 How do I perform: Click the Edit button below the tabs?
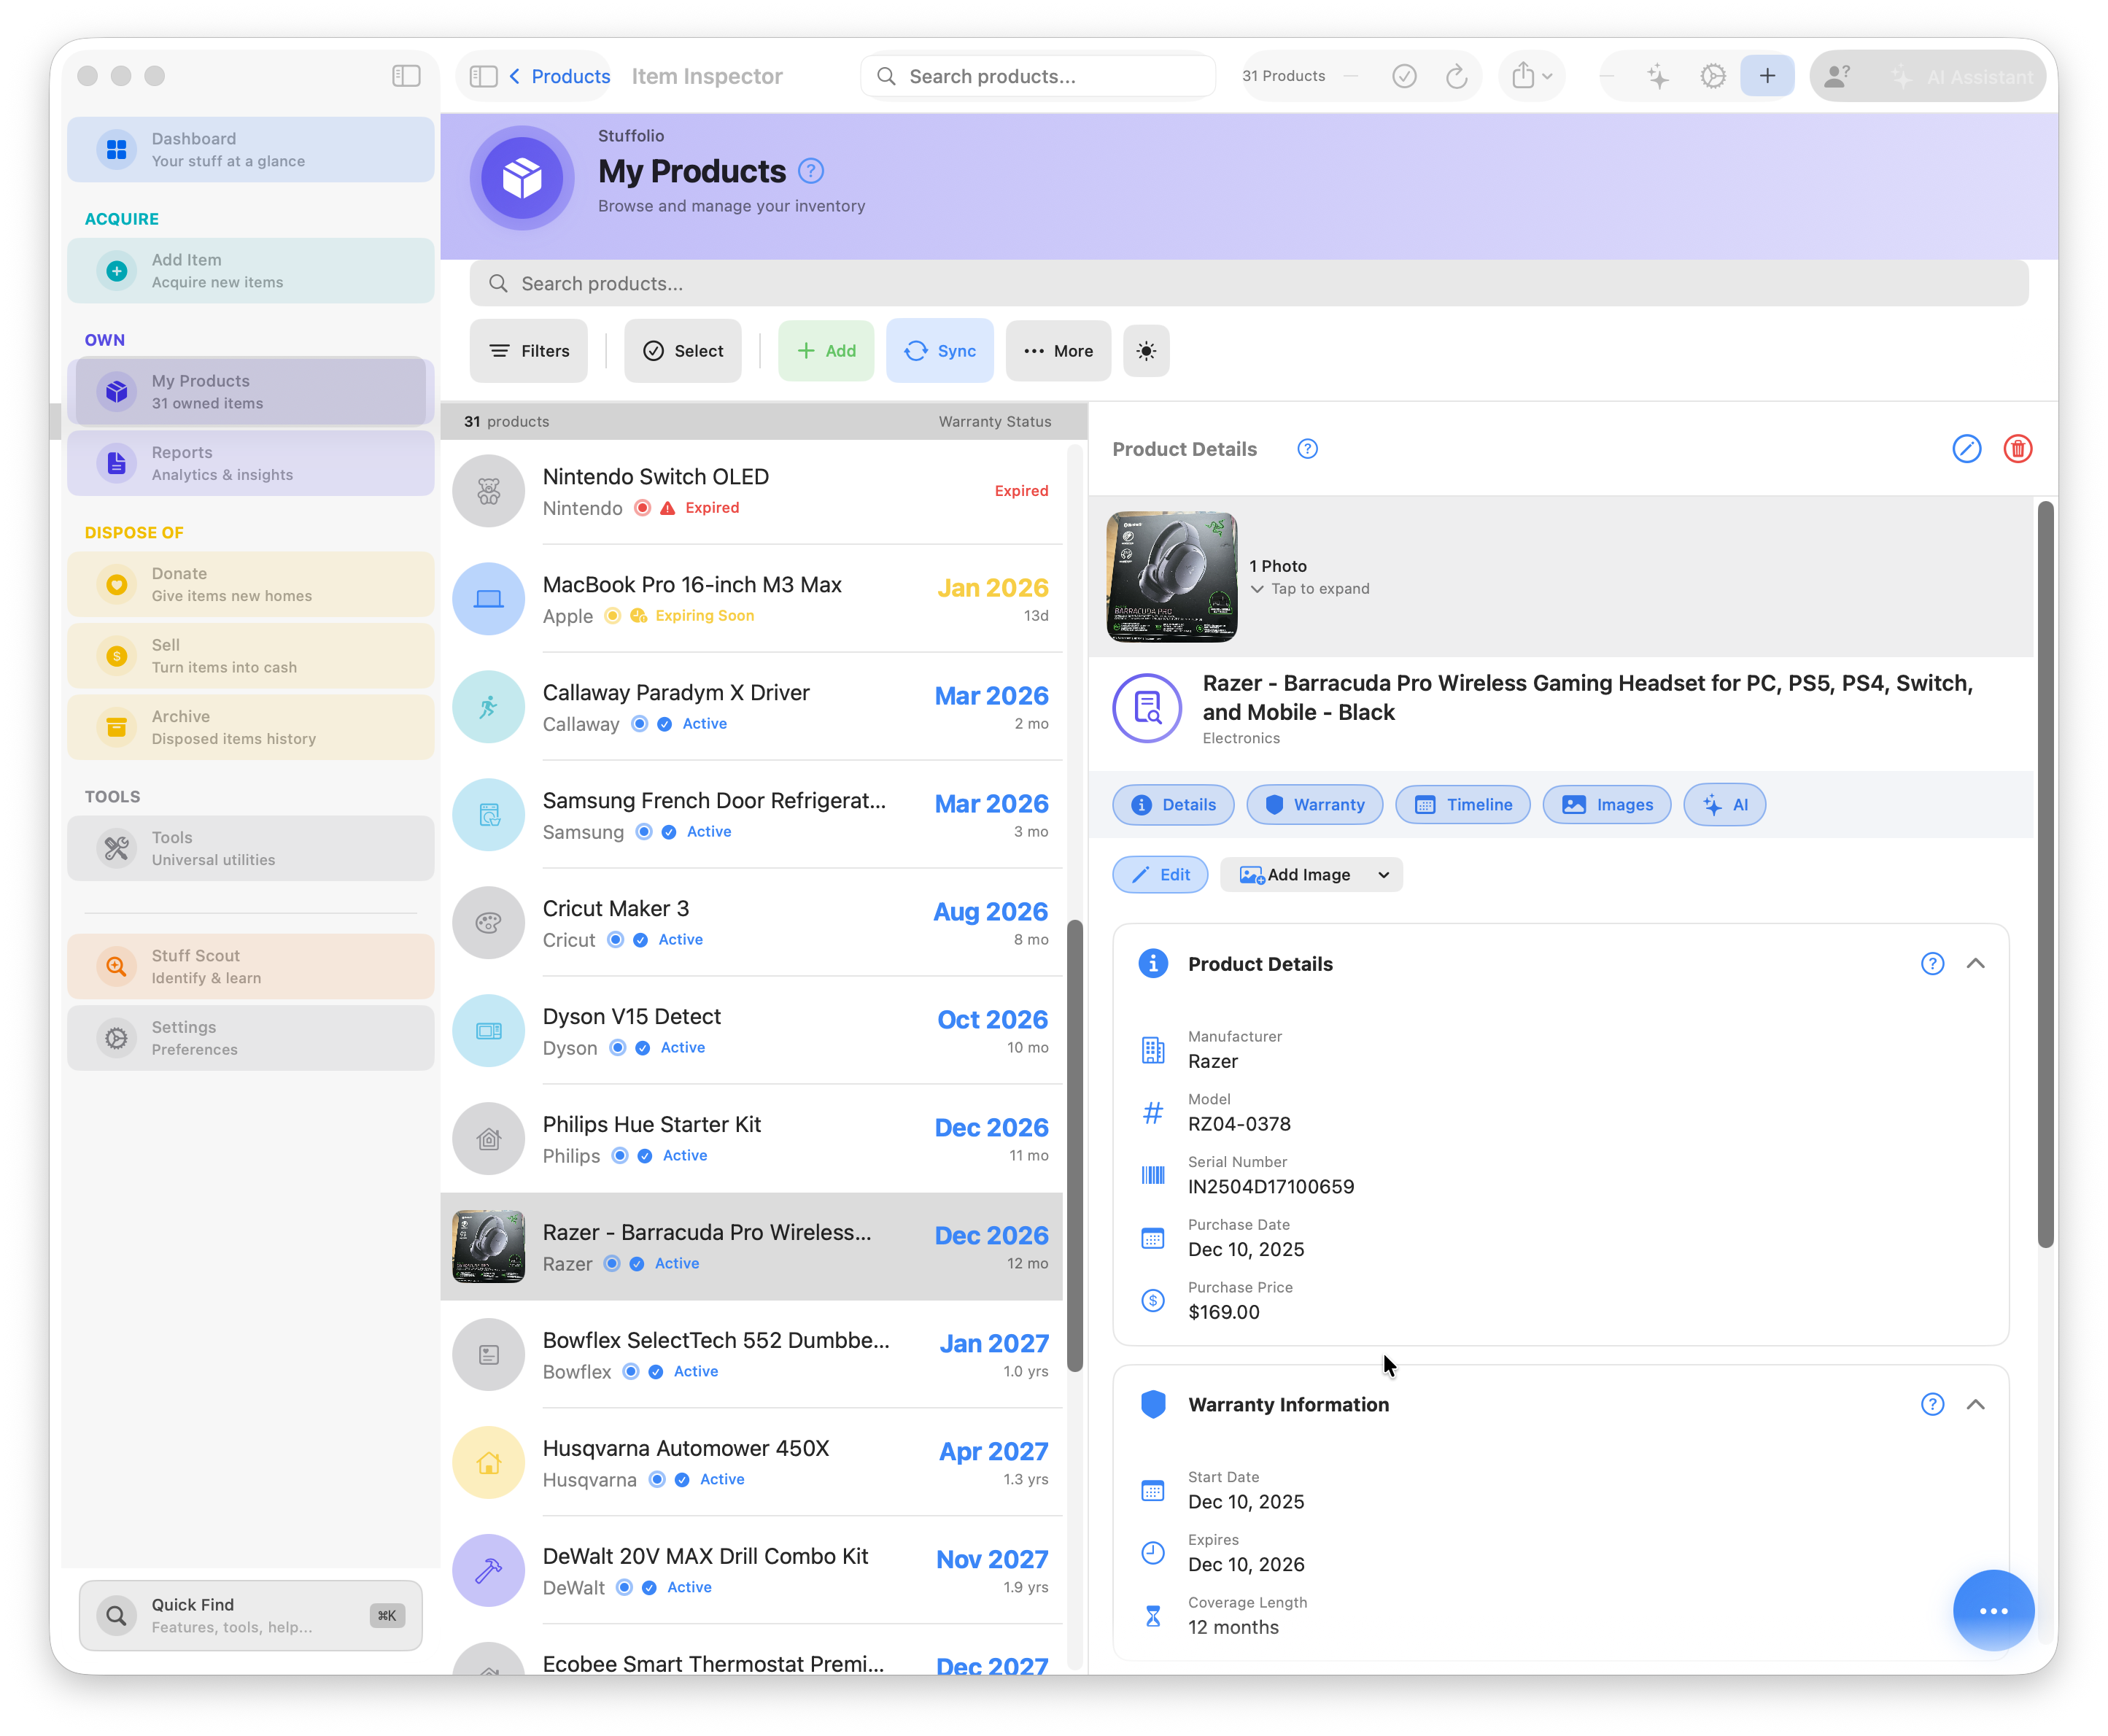click(1160, 874)
